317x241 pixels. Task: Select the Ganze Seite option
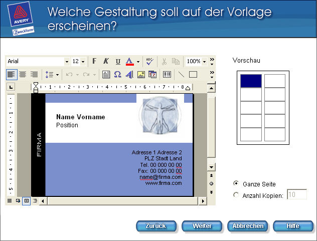click(x=236, y=183)
